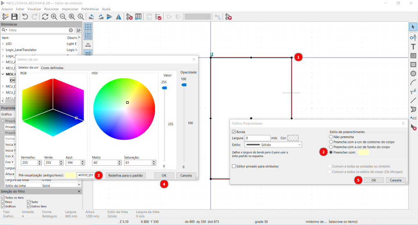Image resolution: width=418 pixels, height=225 pixels.
Task: Rotate the item counter-clockwise
Action: click(91, 17)
